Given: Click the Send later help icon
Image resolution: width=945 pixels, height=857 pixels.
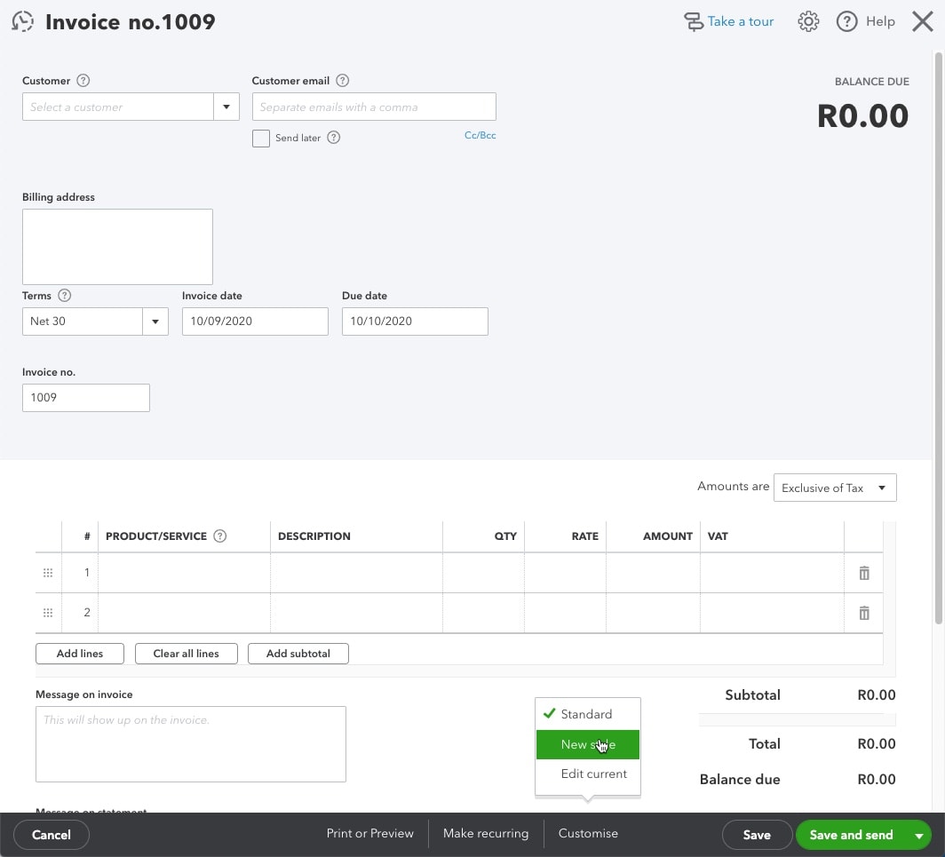Looking at the screenshot, I should point(333,138).
